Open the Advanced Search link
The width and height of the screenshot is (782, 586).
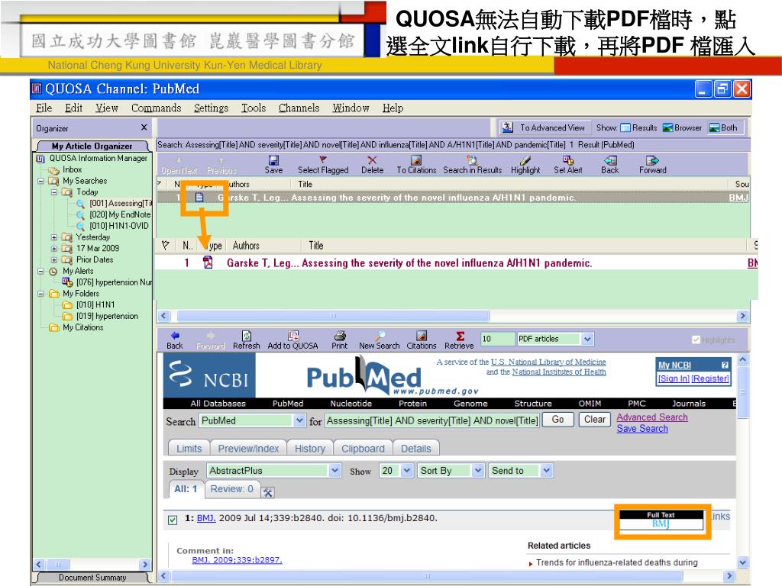(x=652, y=417)
